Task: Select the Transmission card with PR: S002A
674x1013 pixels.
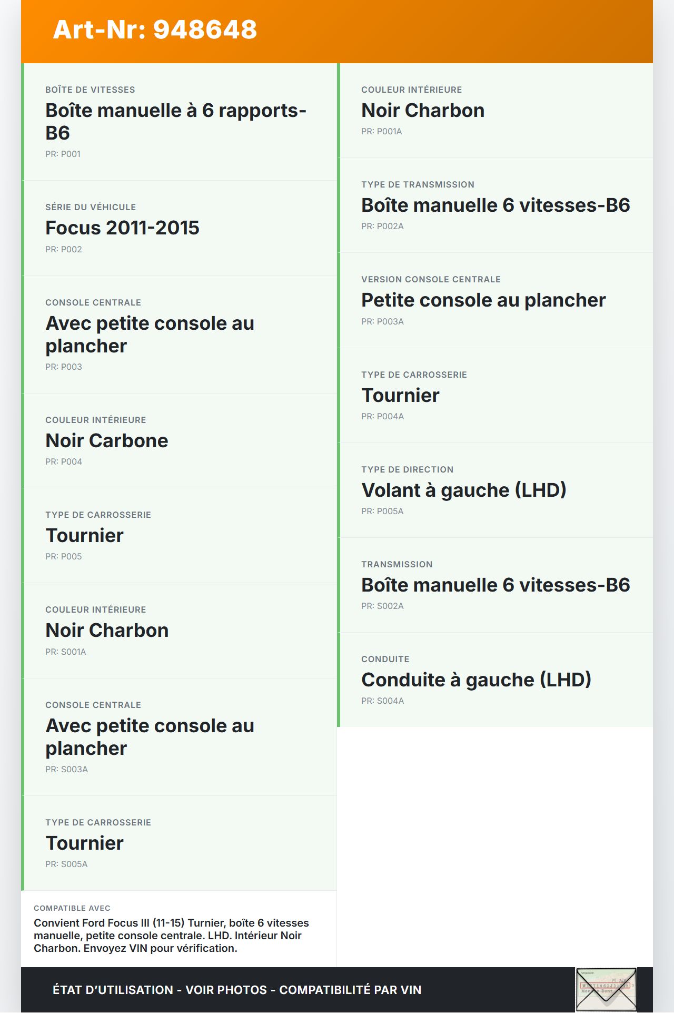Action: click(495, 585)
